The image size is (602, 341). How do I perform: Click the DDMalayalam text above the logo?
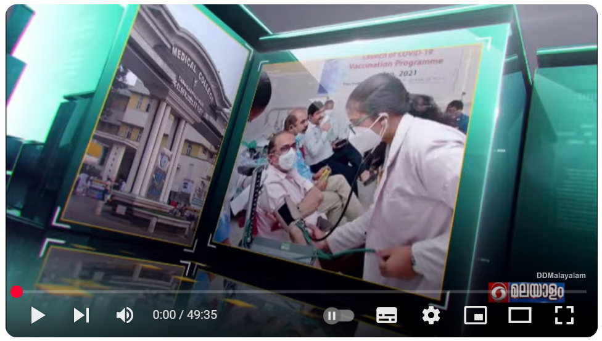[561, 276]
